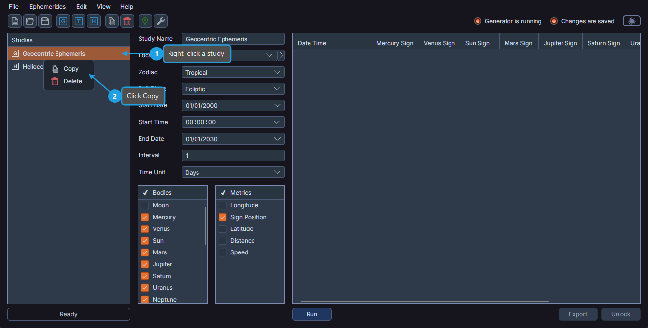Toggle the theme sun switch
Viewport: 648px width, 328px height.
pos(631,21)
